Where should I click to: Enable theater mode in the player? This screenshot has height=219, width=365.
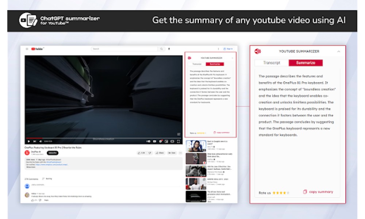172,141
